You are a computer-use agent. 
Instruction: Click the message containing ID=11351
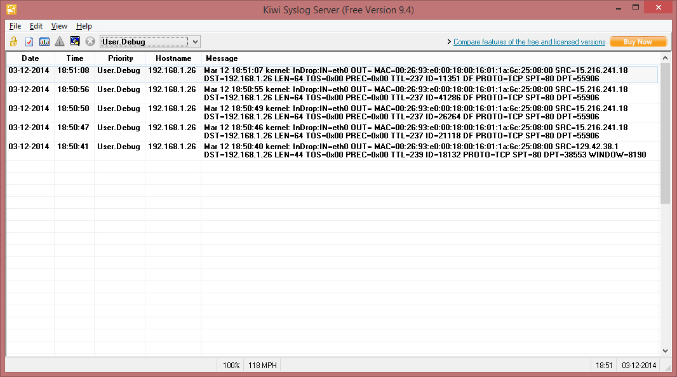click(416, 74)
